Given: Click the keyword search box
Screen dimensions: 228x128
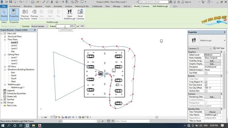Looking at the screenshot, I should tap(154, 2).
